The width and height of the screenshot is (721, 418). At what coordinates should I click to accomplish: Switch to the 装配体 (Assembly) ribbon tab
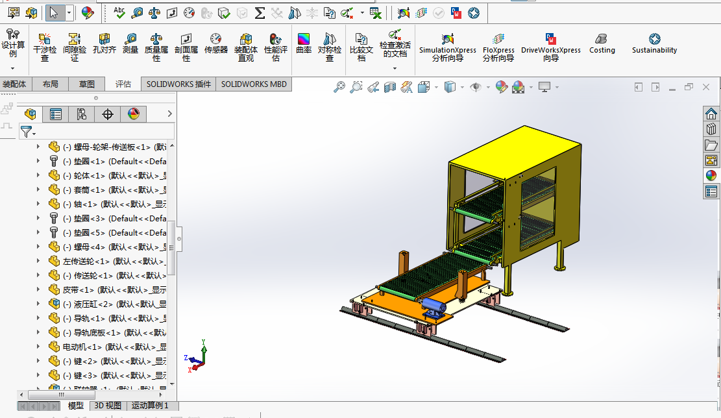15,84
